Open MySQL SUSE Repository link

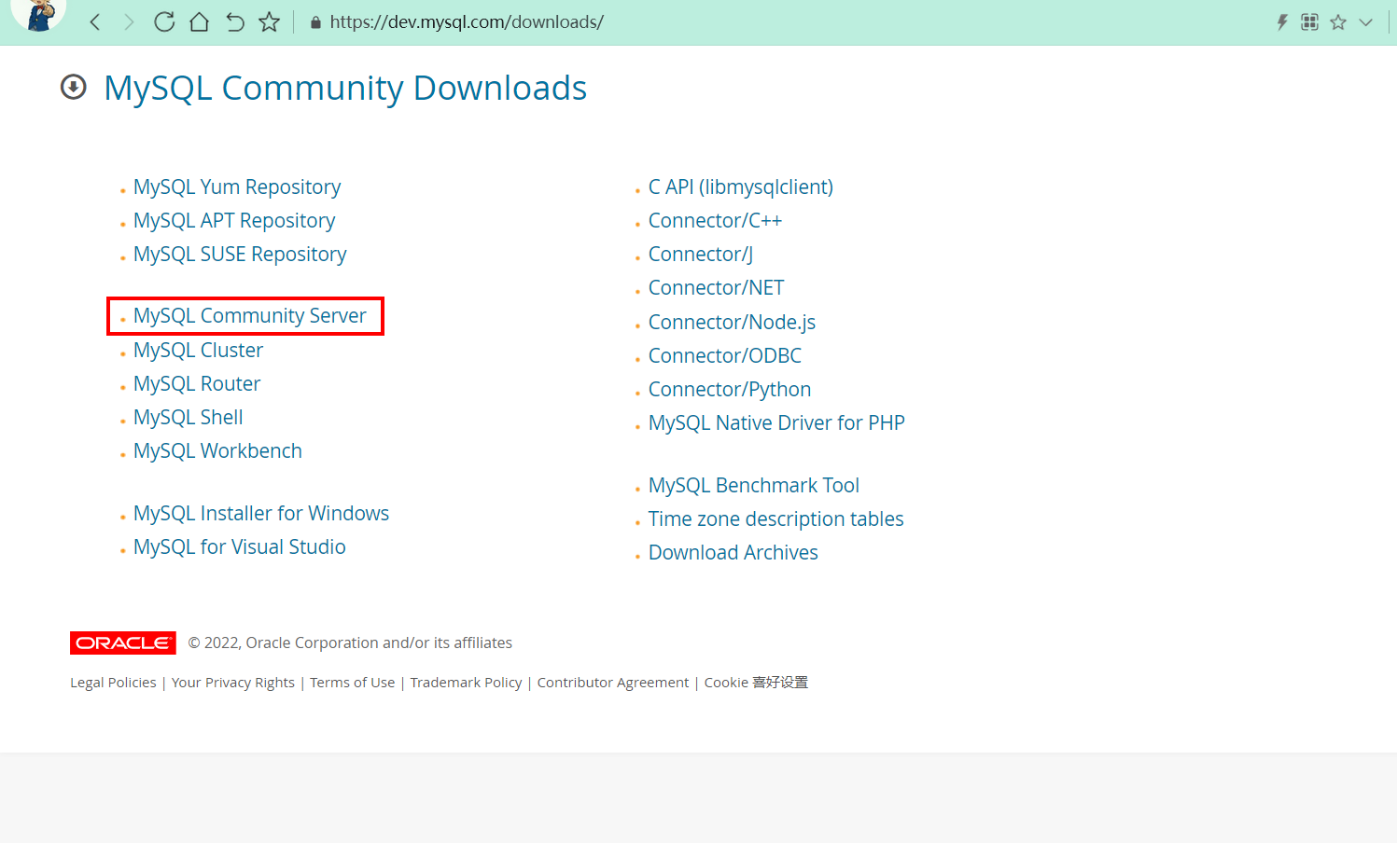tap(240, 254)
